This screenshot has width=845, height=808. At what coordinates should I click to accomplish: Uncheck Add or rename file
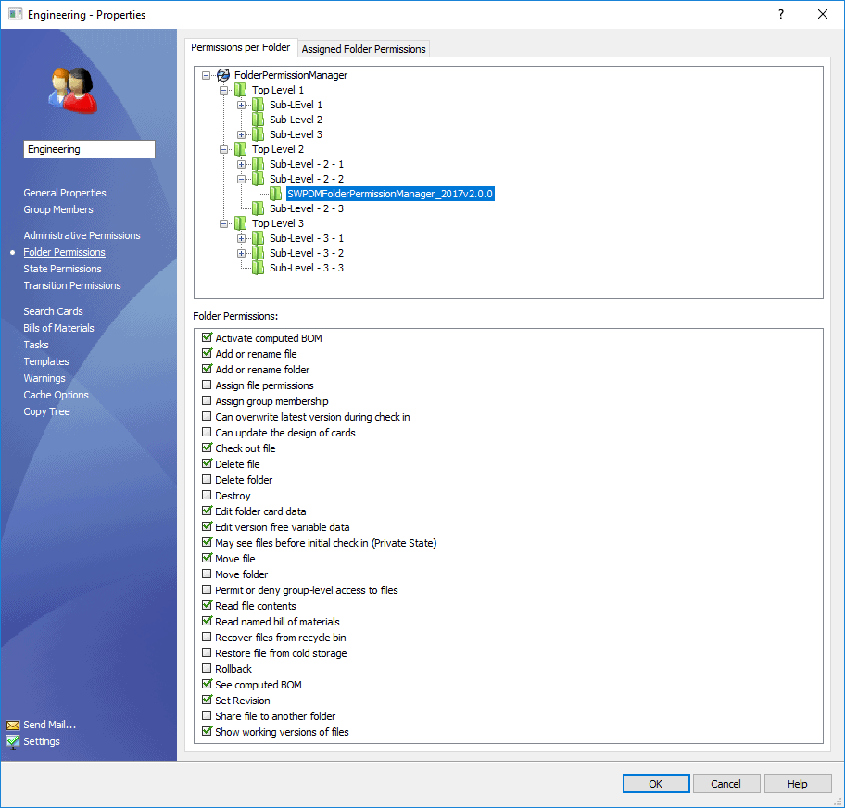tap(207, 353)
